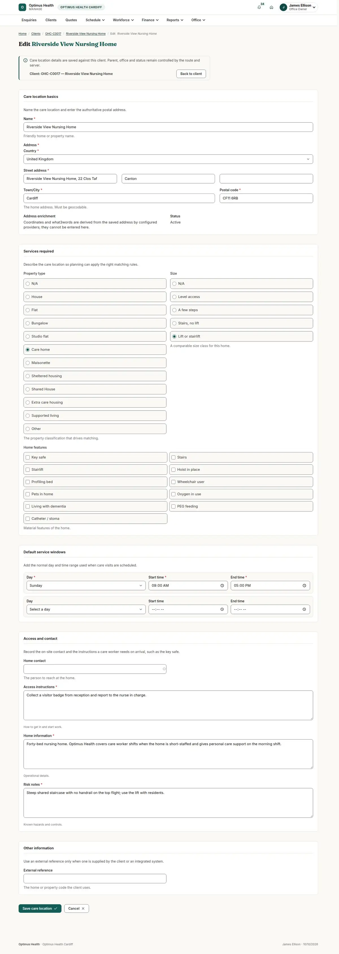Click the James Ellison avatar icon

284,7
